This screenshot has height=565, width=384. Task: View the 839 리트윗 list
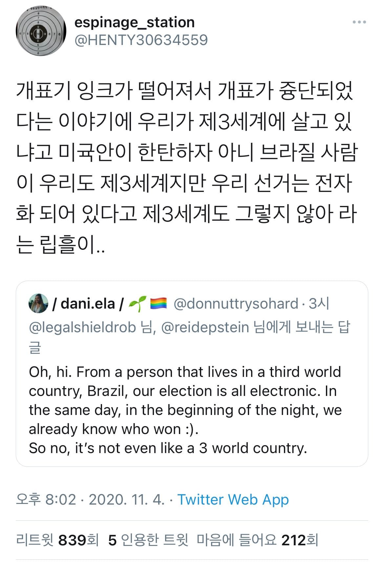(57, 540)
